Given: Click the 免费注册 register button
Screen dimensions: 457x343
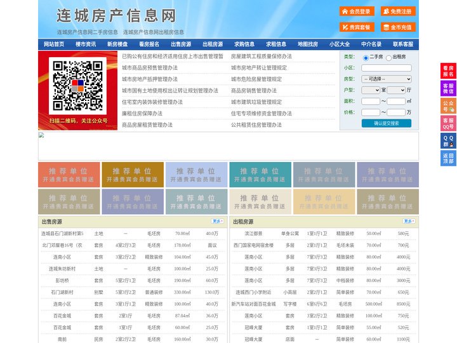Looking at the screenshot, I should [x=398, y=11].
